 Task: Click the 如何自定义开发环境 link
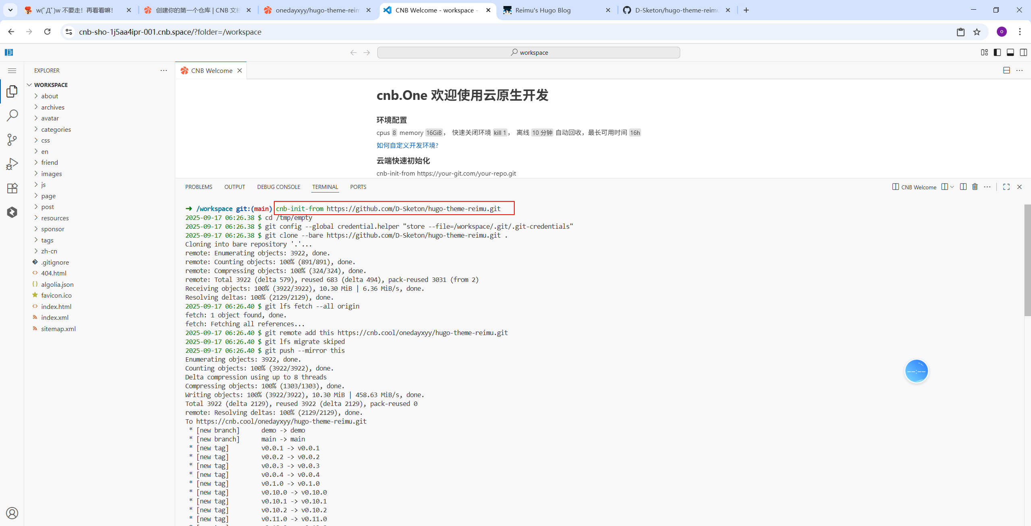[x=407, y=145]
